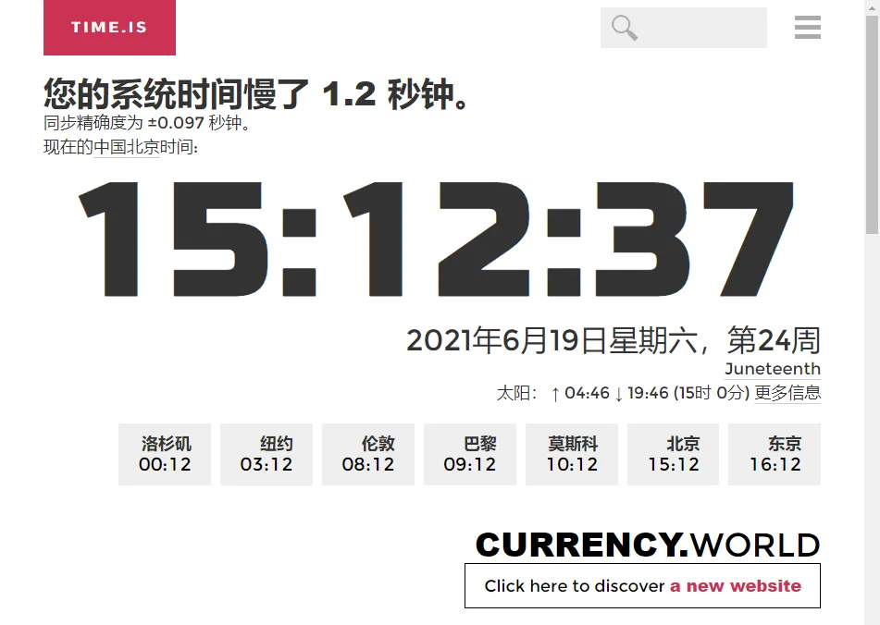Image resolution: width=880 pixels, height=625 pixels.
Task: Click the TIME.IS logo
Action: click(108, 28)
